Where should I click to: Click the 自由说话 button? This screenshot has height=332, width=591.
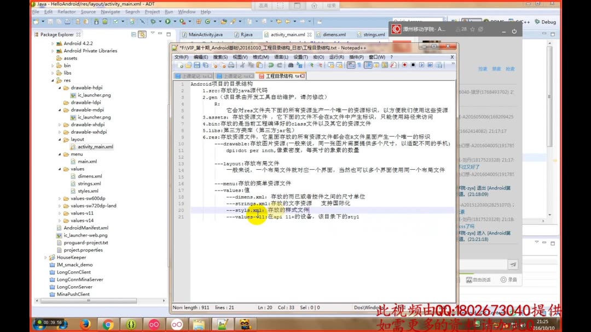(x=478, y=279)
